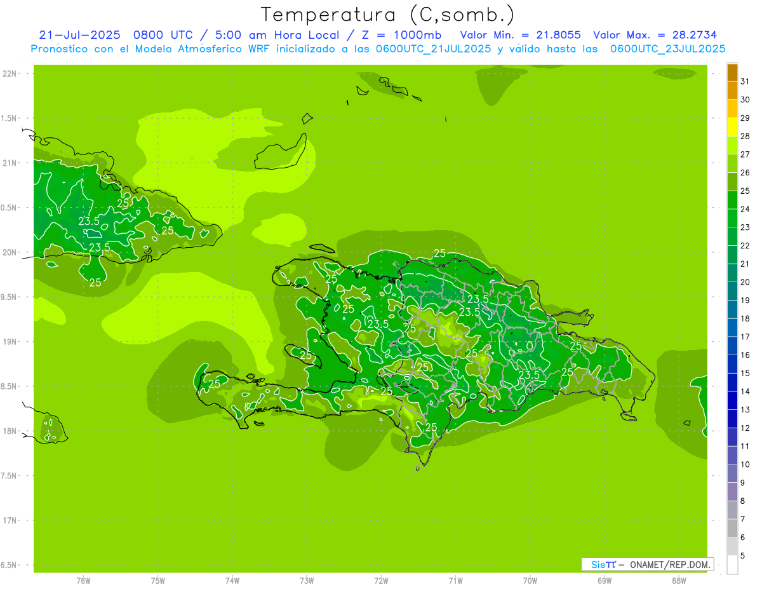
Task: Click the colorbar label "20"
Action: [x=745, y=282]
